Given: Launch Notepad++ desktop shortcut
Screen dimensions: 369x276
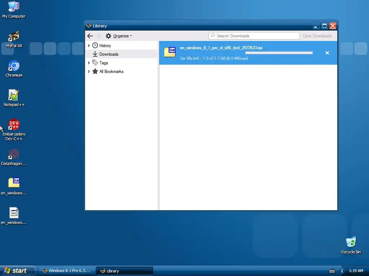Looking at the screenshot, I should [x=14, y=98].
